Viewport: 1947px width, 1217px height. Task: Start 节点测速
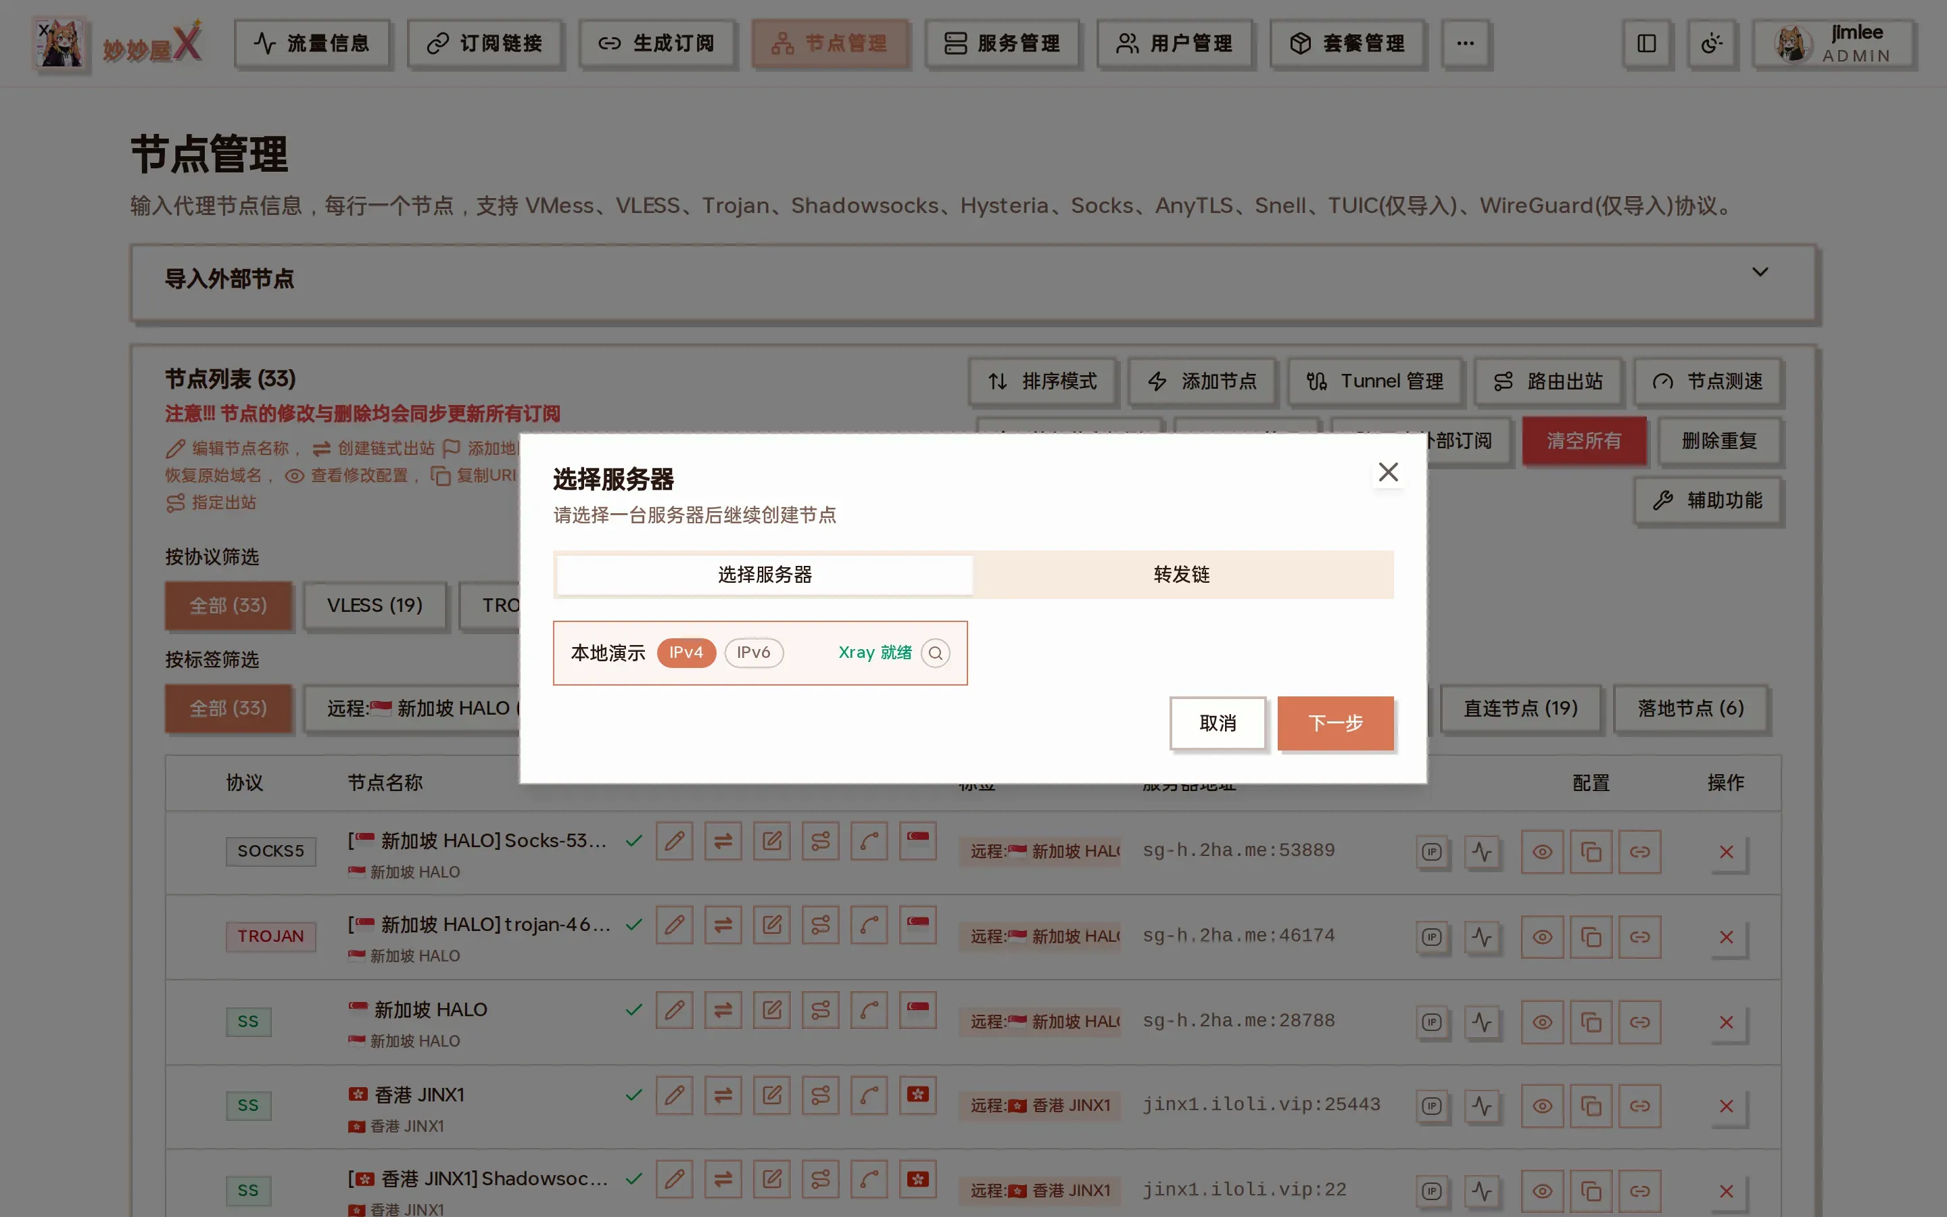[x=1707, y=381]
